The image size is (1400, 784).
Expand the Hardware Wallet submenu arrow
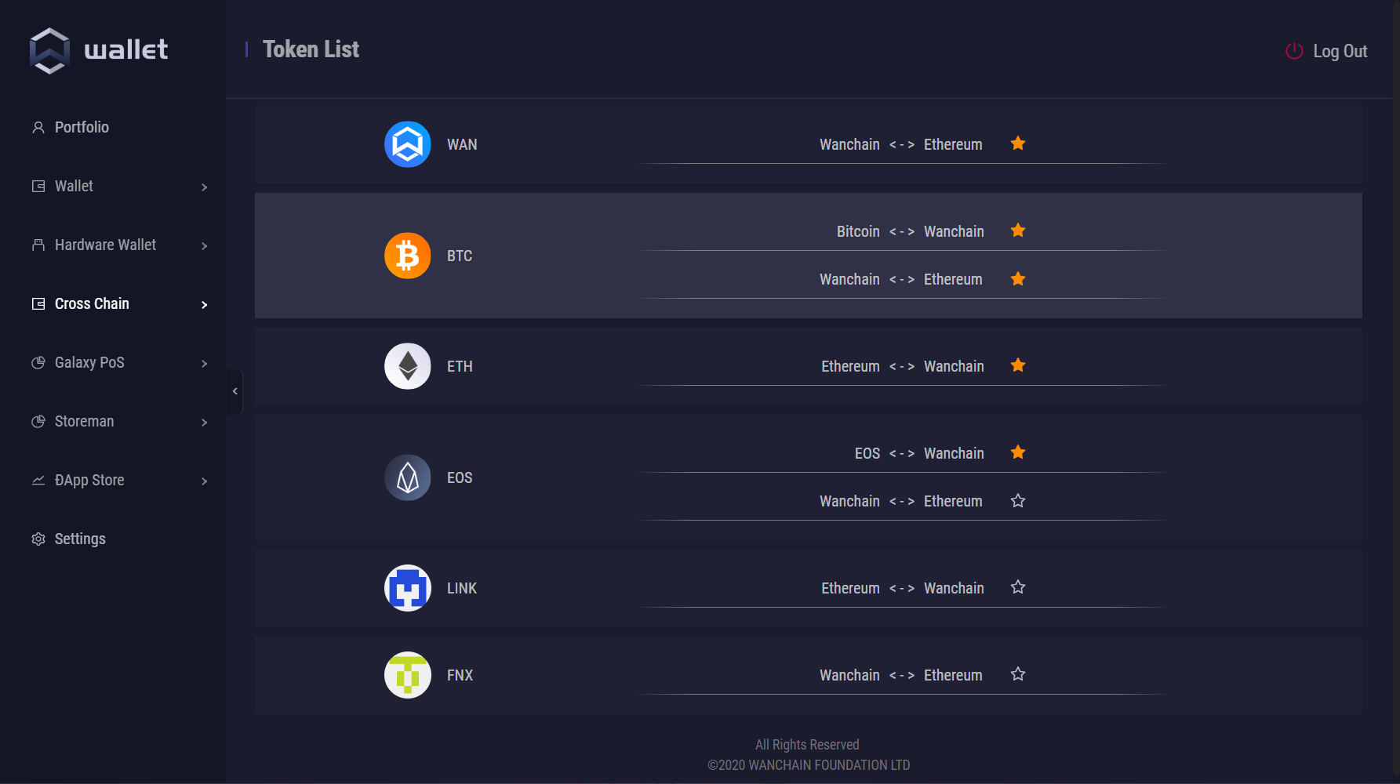point(204,245)
